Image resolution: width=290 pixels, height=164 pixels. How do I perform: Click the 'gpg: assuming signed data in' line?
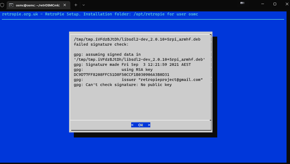[107, 55]
